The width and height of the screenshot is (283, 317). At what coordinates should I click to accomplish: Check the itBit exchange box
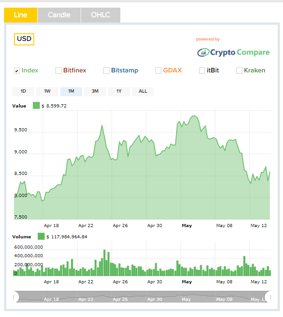[202, 71]
